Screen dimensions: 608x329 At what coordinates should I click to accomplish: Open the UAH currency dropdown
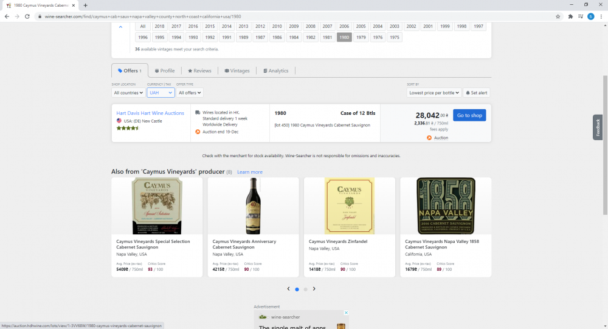(x=161, y=93)
